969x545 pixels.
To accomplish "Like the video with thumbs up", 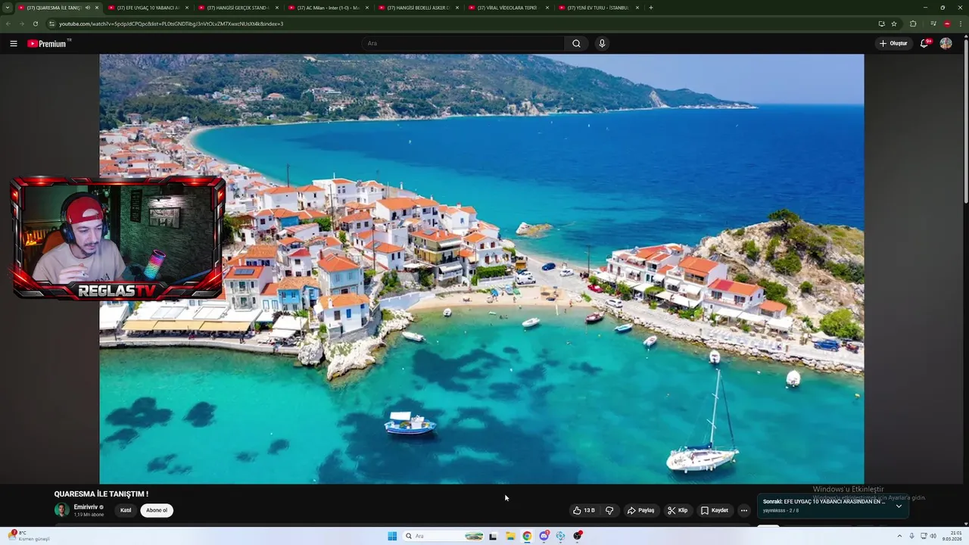I will click(x=584, y=510).
